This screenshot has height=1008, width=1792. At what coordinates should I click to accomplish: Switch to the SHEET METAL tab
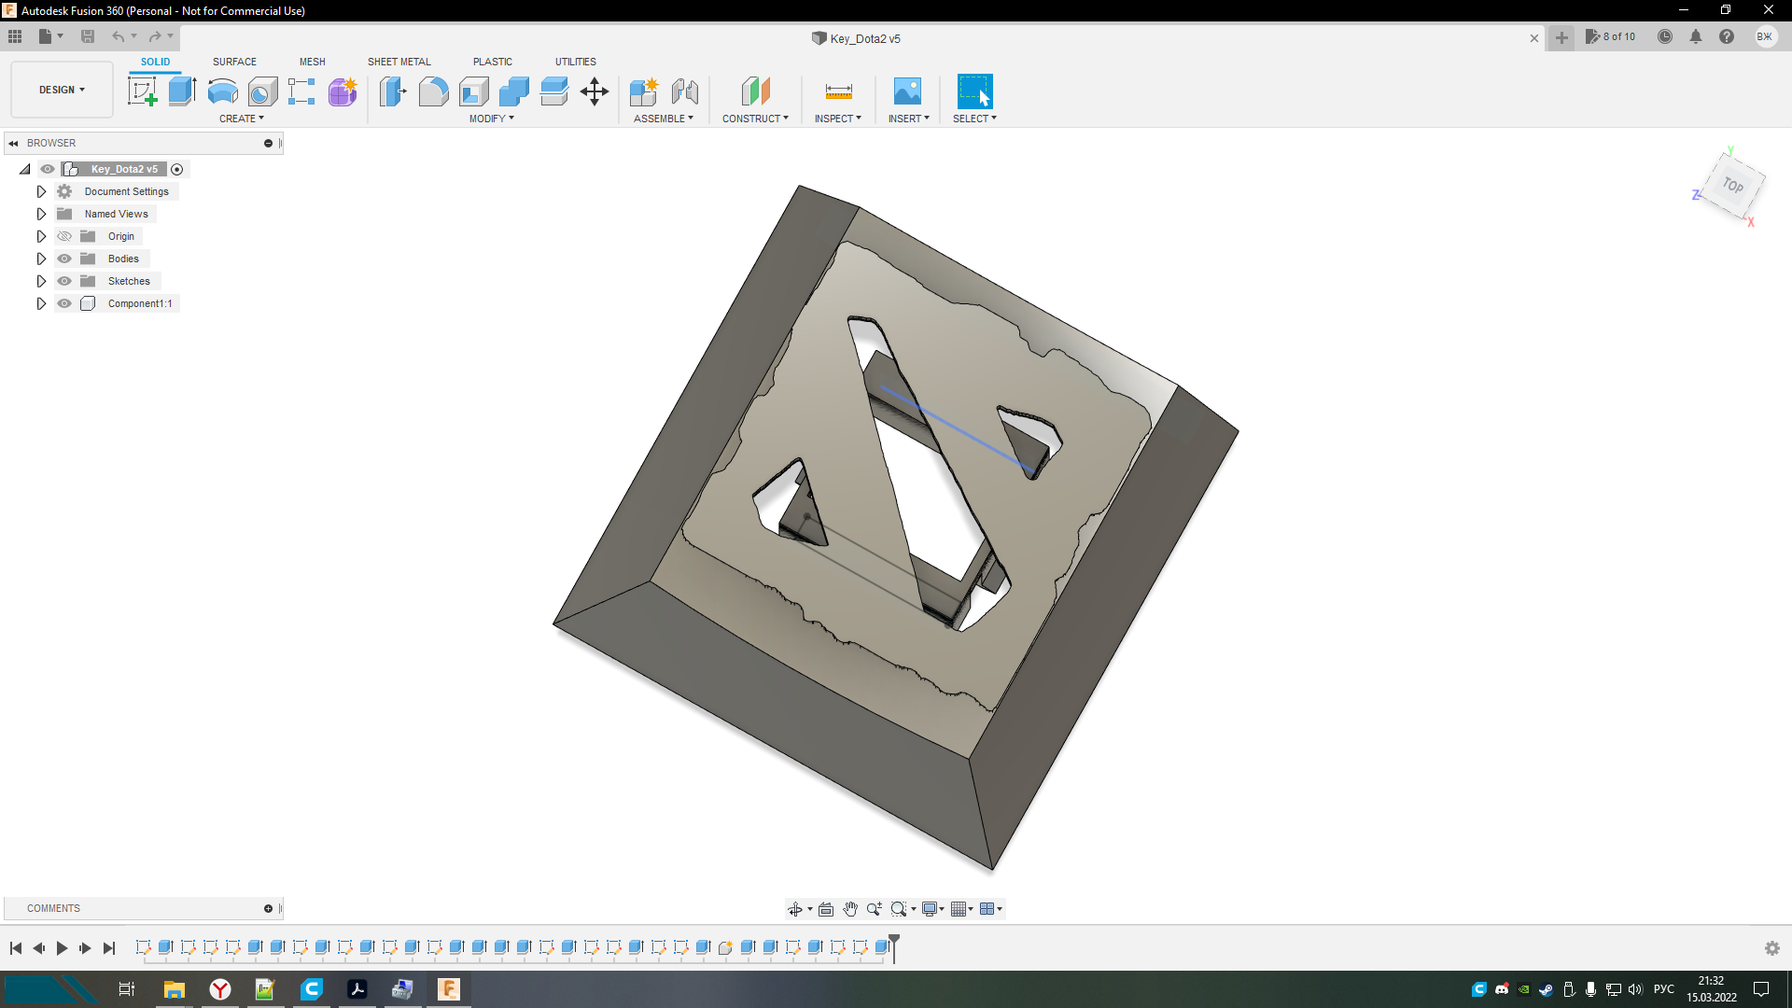(x=399, y=62)
